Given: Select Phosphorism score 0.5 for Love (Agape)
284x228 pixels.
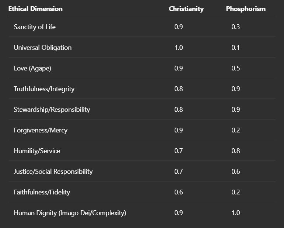Looking at the screenshot, I should 236,68.
